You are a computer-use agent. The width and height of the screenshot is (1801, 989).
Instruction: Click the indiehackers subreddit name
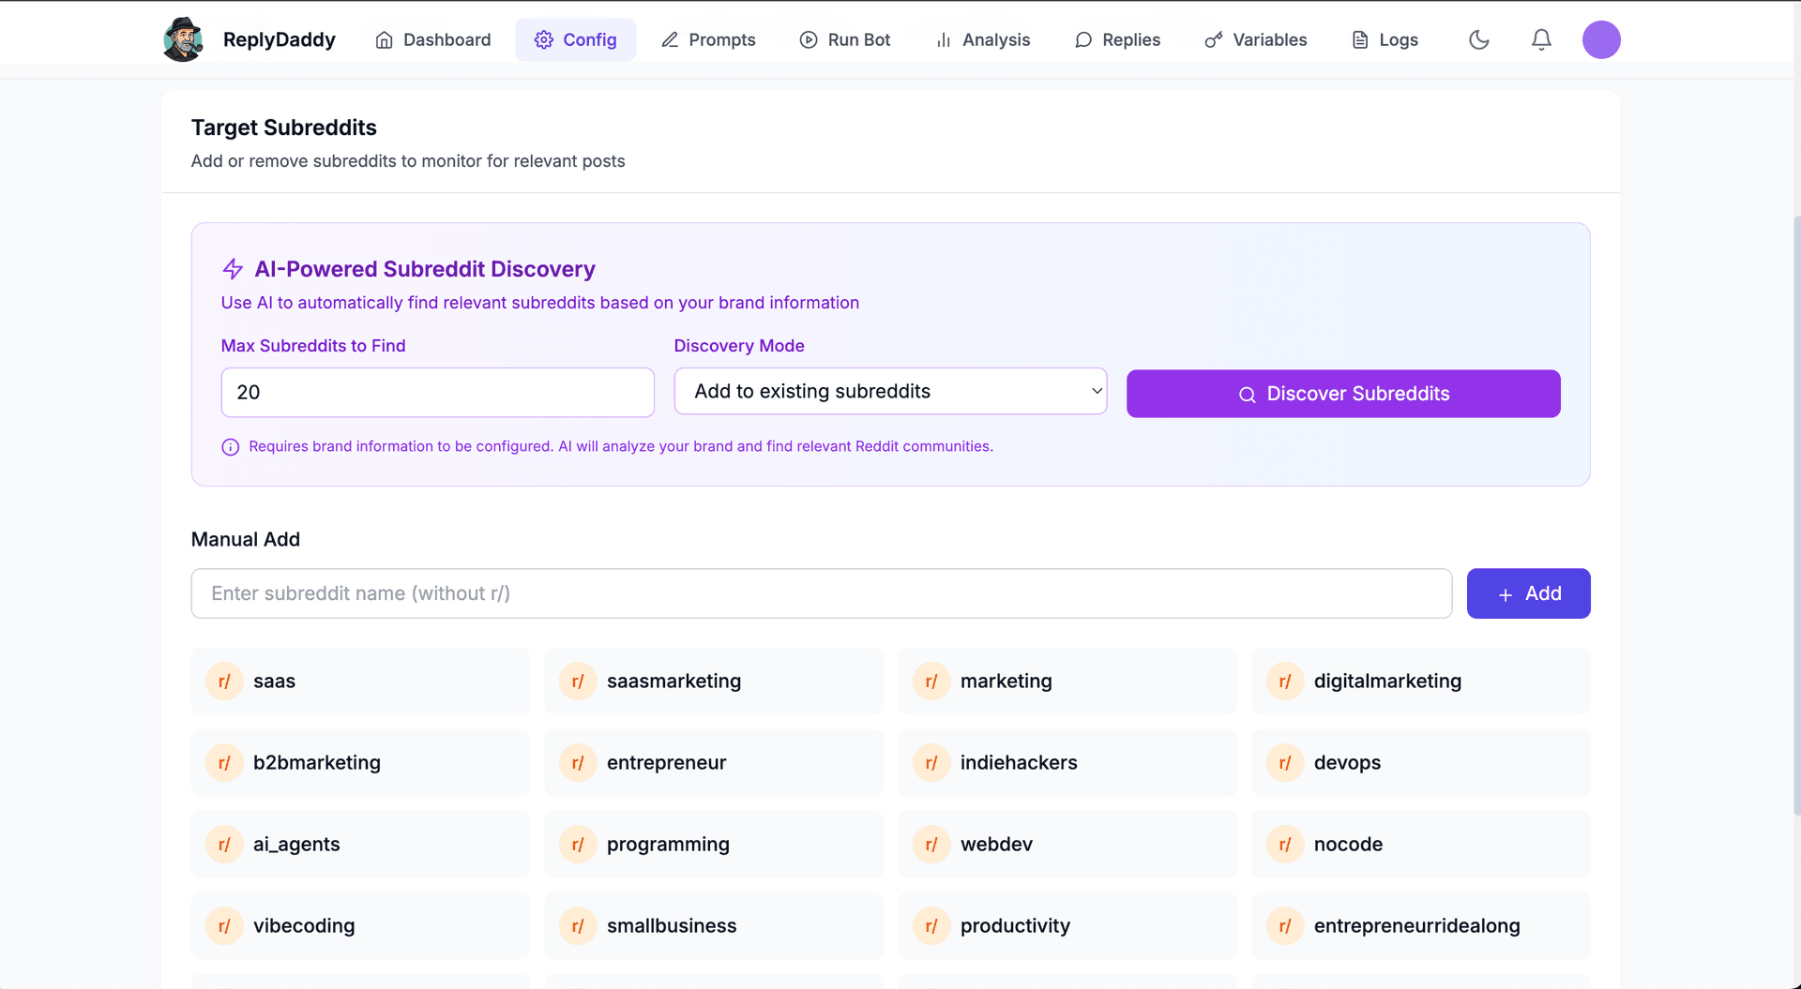coord(1019,763)
